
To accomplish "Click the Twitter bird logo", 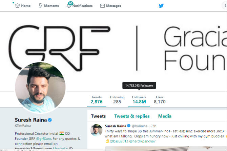I will tap(161, 6).
